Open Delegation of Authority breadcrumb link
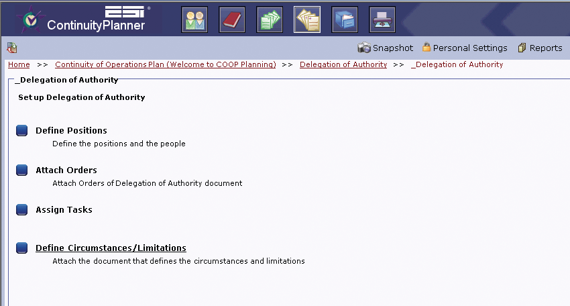Image resolution: width=570 pixels, height=306 pixels. coord(343,64)
